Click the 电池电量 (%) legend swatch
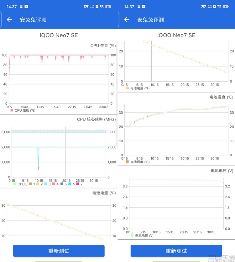Screen dimensions: 235x262 point(128,88)
